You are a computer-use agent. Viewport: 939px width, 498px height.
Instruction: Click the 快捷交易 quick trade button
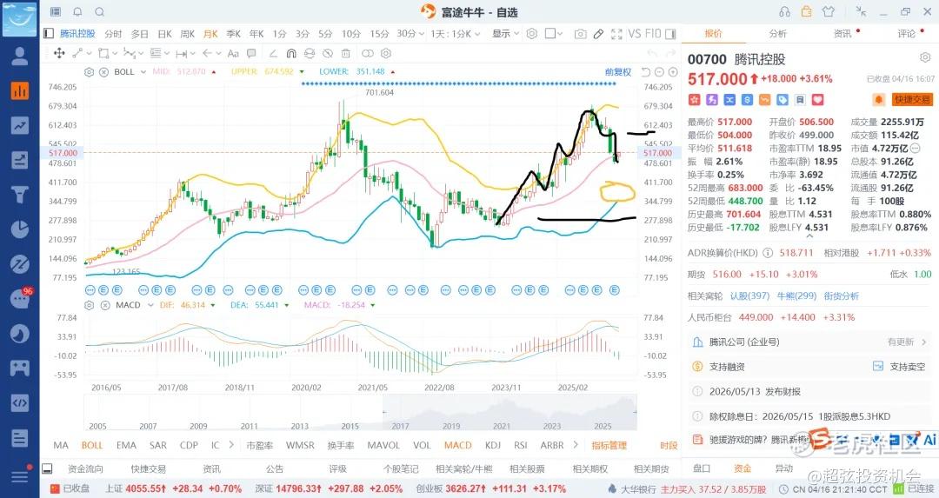pyautogui.click(x=912, y=100)
